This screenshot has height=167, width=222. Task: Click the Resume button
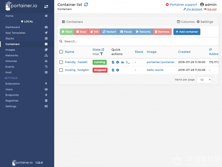tap(143, 32)
